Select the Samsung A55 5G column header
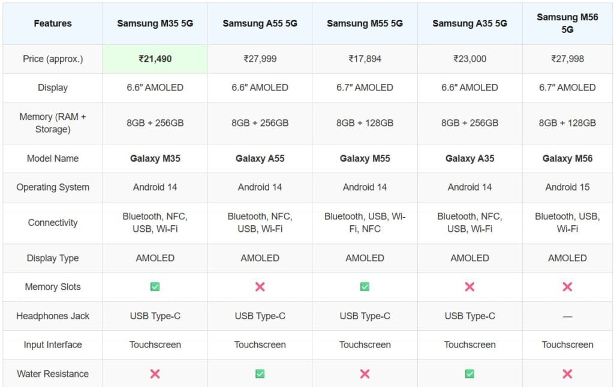The width and height of the screenshot is (614, 387). (x=260, y=23)
